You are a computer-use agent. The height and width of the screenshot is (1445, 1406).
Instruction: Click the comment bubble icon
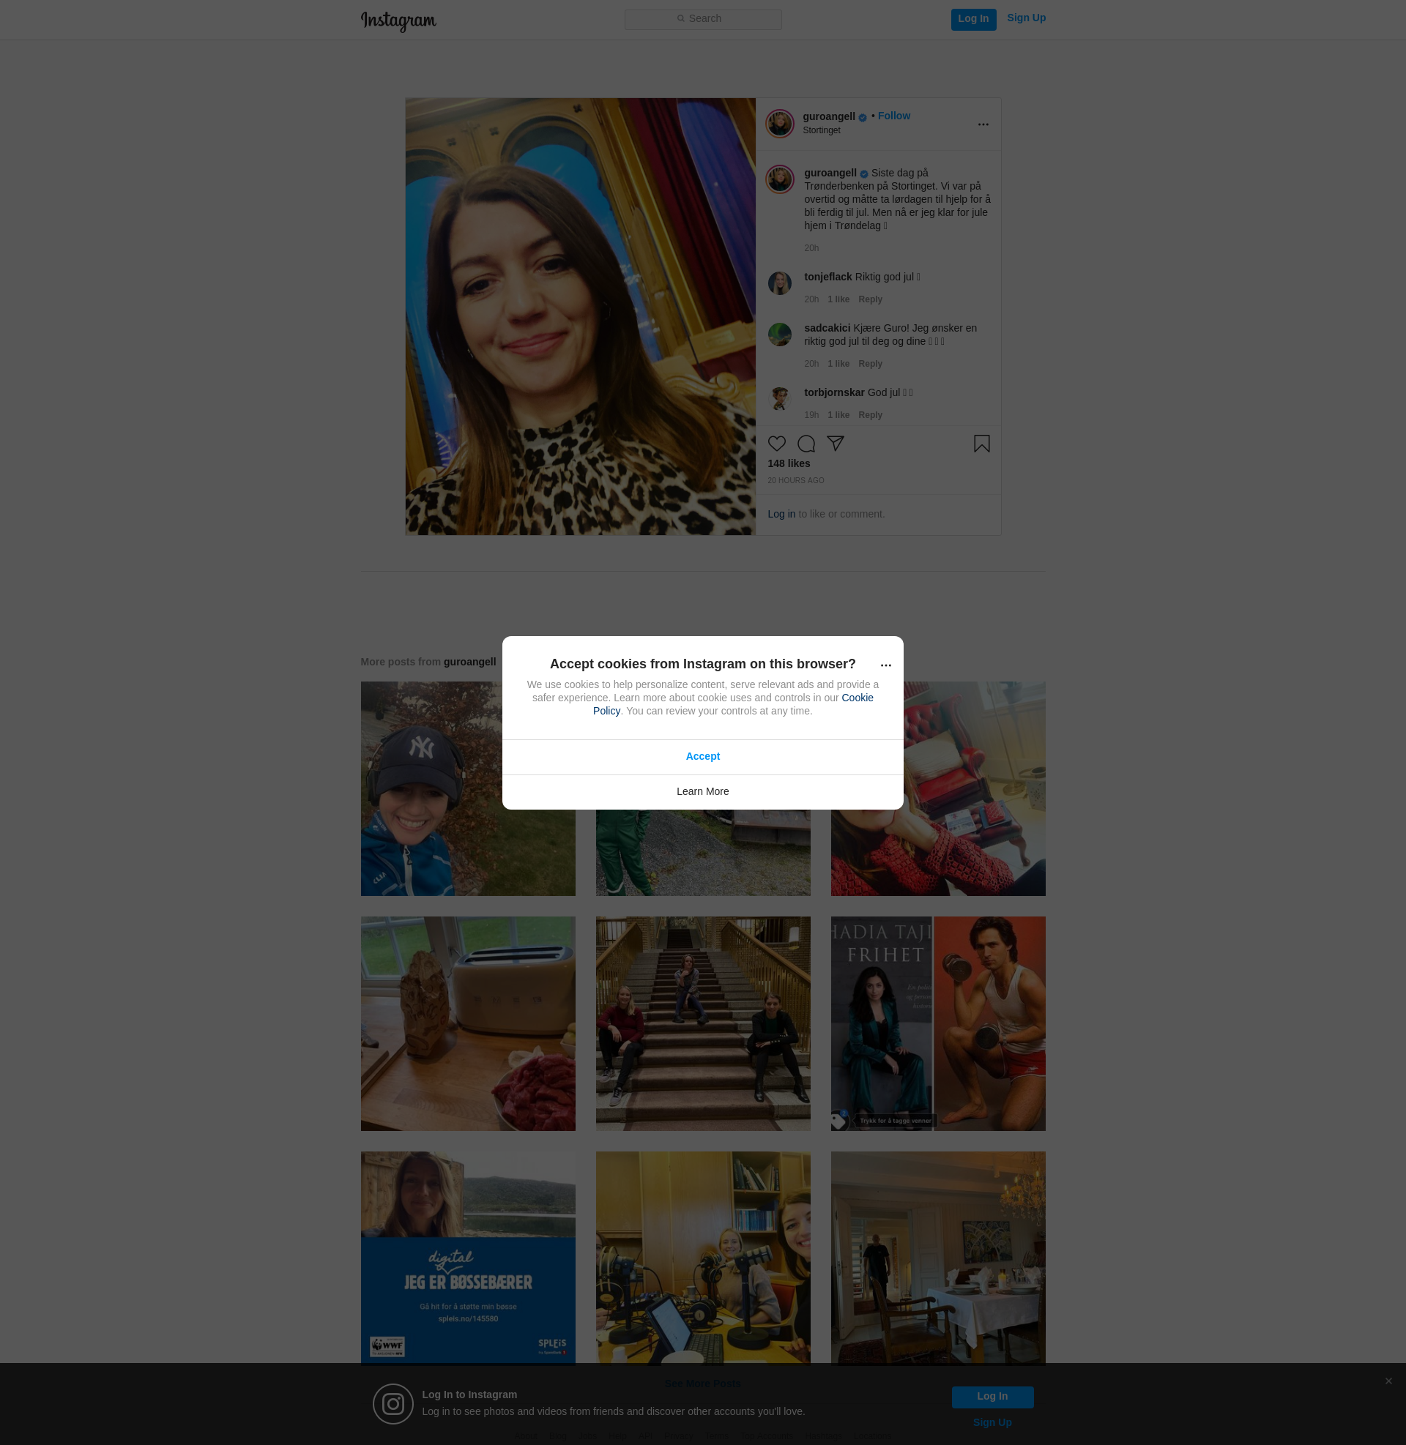(x=806, y=444)
